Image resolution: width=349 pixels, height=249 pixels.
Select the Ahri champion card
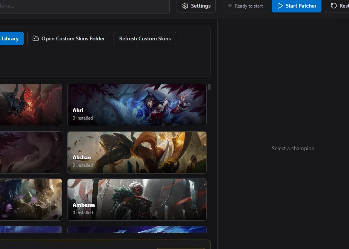(x=137, y=105)
